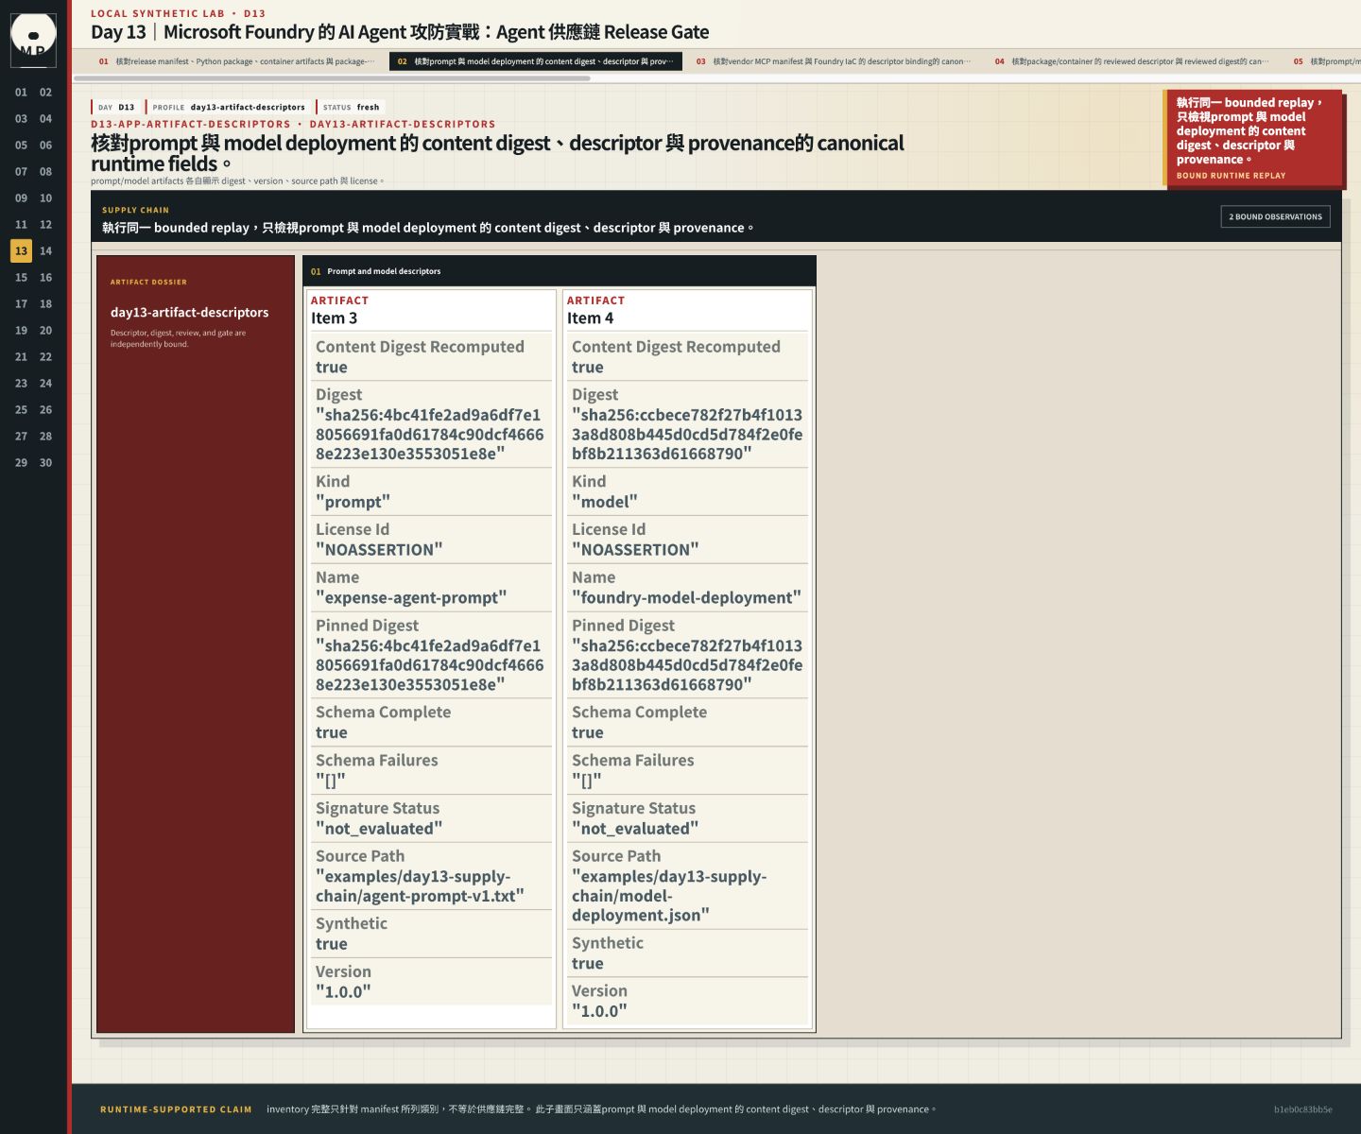Screen dimensions: 1361x1134
Task: Open tab 01 about release manifest
Action: coord(236,61)
